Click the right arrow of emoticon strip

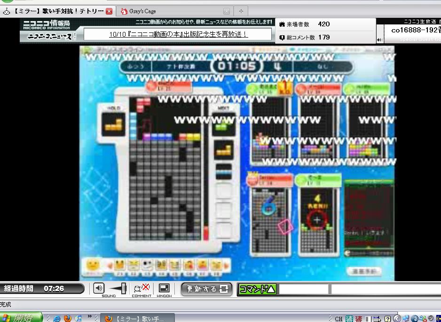[227, 265]
